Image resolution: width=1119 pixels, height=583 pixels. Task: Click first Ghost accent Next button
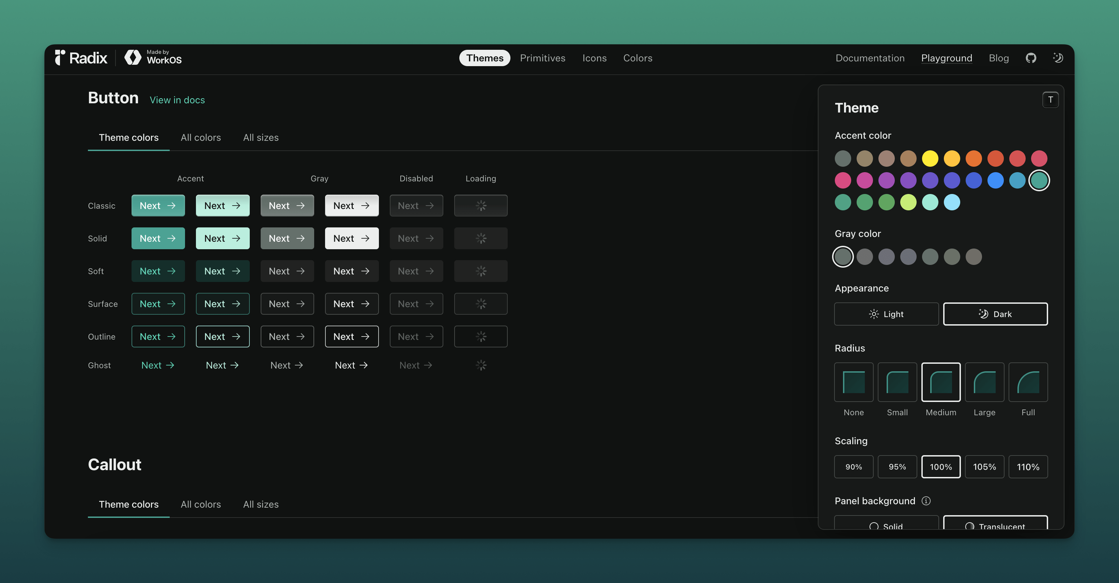pyautogui.click(x=158, y=365)
